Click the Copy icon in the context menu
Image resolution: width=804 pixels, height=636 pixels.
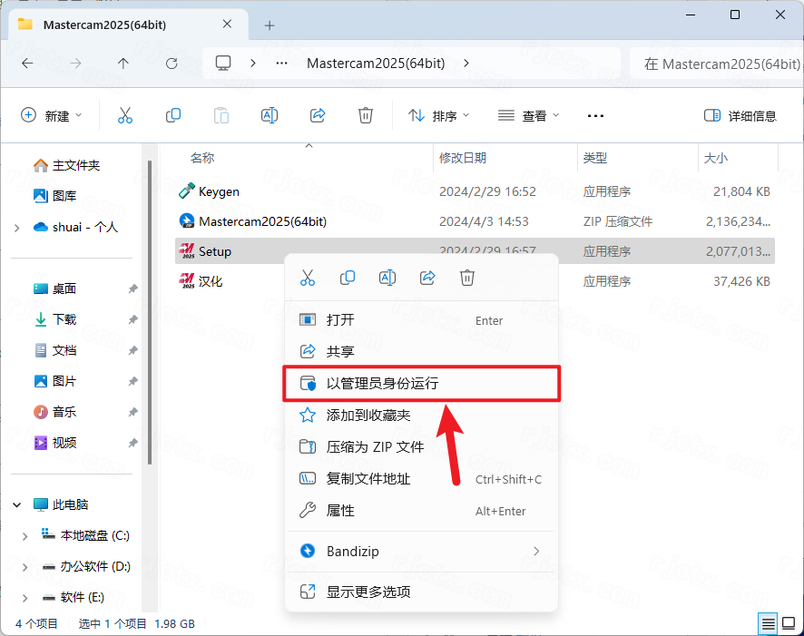click(x=348, y=278)
